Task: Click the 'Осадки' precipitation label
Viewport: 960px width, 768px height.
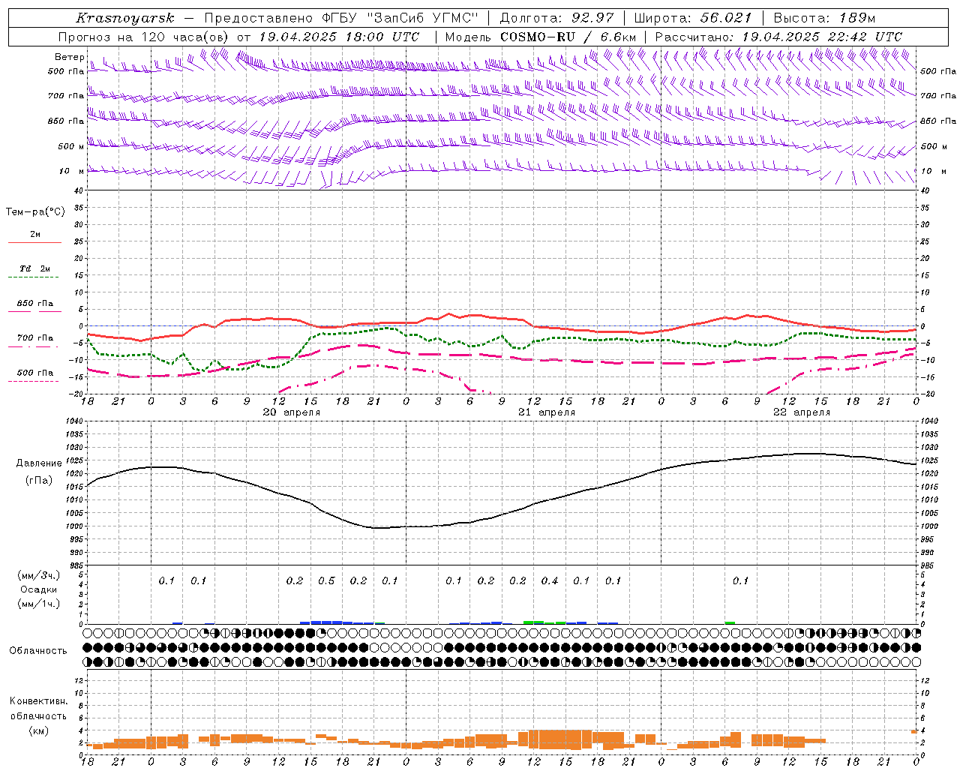Action: [x=39, y=589]
